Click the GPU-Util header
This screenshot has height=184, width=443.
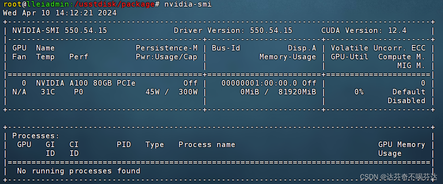click(x=349, y=57)
